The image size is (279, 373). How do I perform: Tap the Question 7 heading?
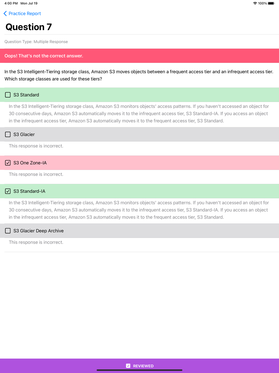coord(28,27)
